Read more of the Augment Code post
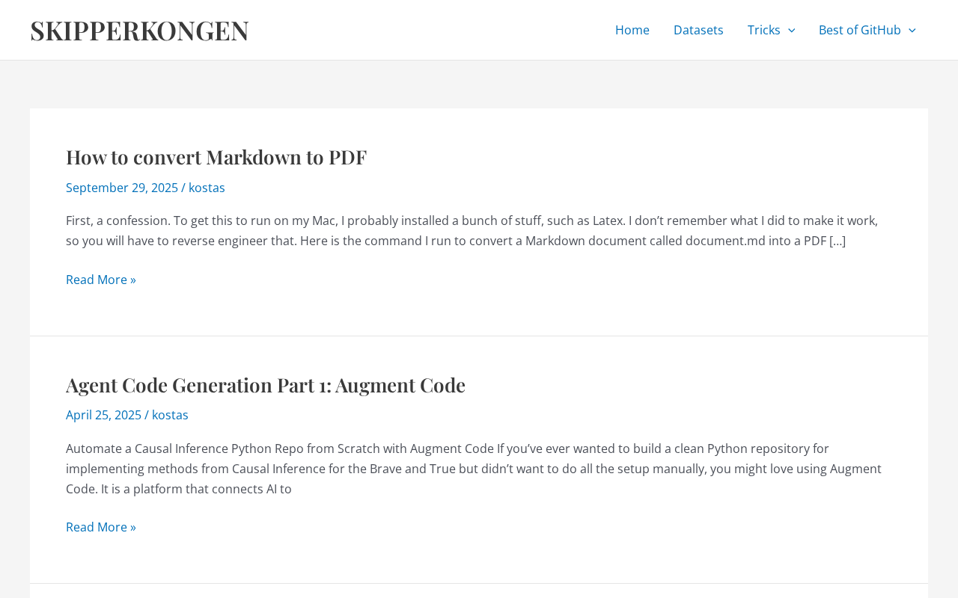 click(x=101, y=527)
